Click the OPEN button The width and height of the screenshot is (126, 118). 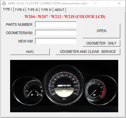(101, 31)
